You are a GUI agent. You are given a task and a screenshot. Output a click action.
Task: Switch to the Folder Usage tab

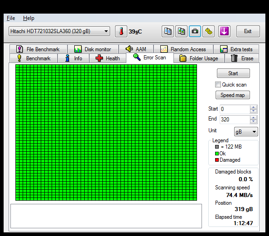199,58
